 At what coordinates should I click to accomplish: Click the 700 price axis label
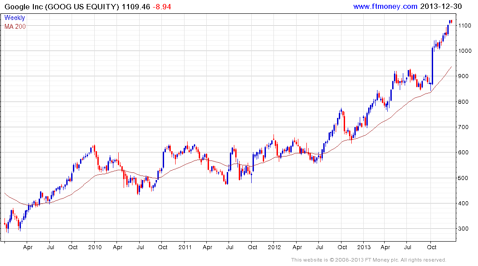(464, 127)
